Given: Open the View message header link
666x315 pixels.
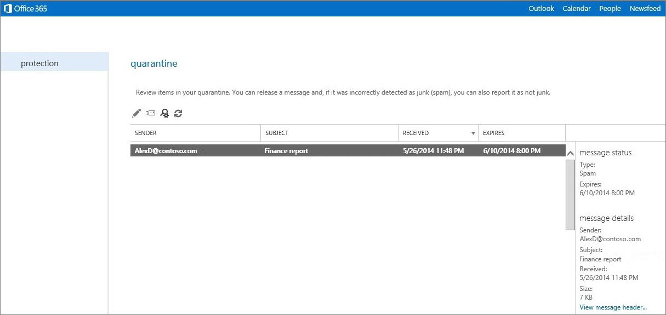Looking at the screenshot, I should (613, 307).
